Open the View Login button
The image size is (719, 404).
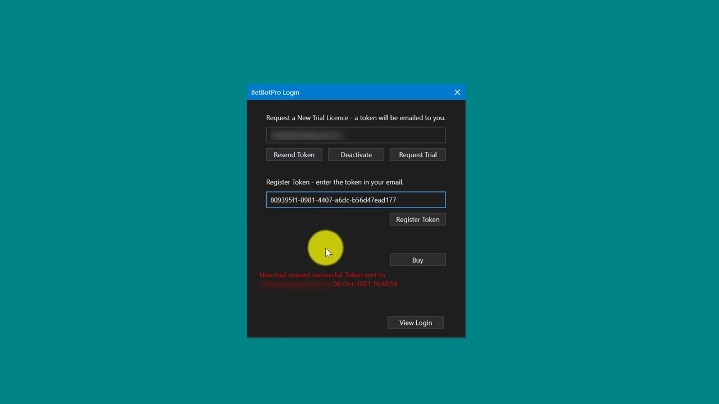[x=415, y=323]
